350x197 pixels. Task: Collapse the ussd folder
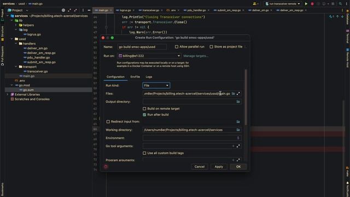tap(12, 39)
